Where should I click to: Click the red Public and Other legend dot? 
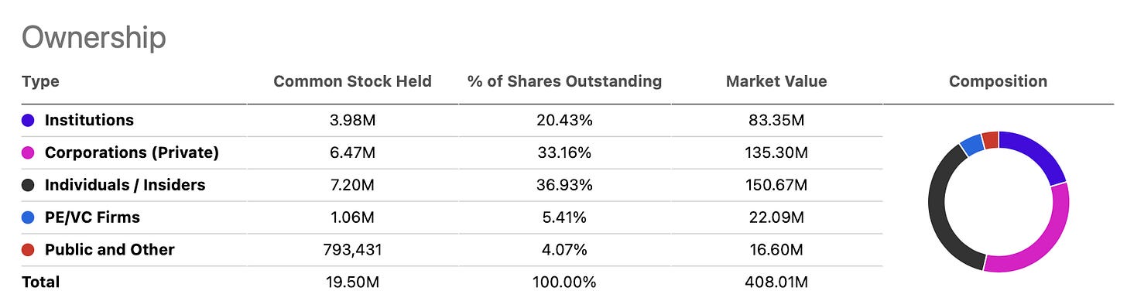(x=29, y=250)
